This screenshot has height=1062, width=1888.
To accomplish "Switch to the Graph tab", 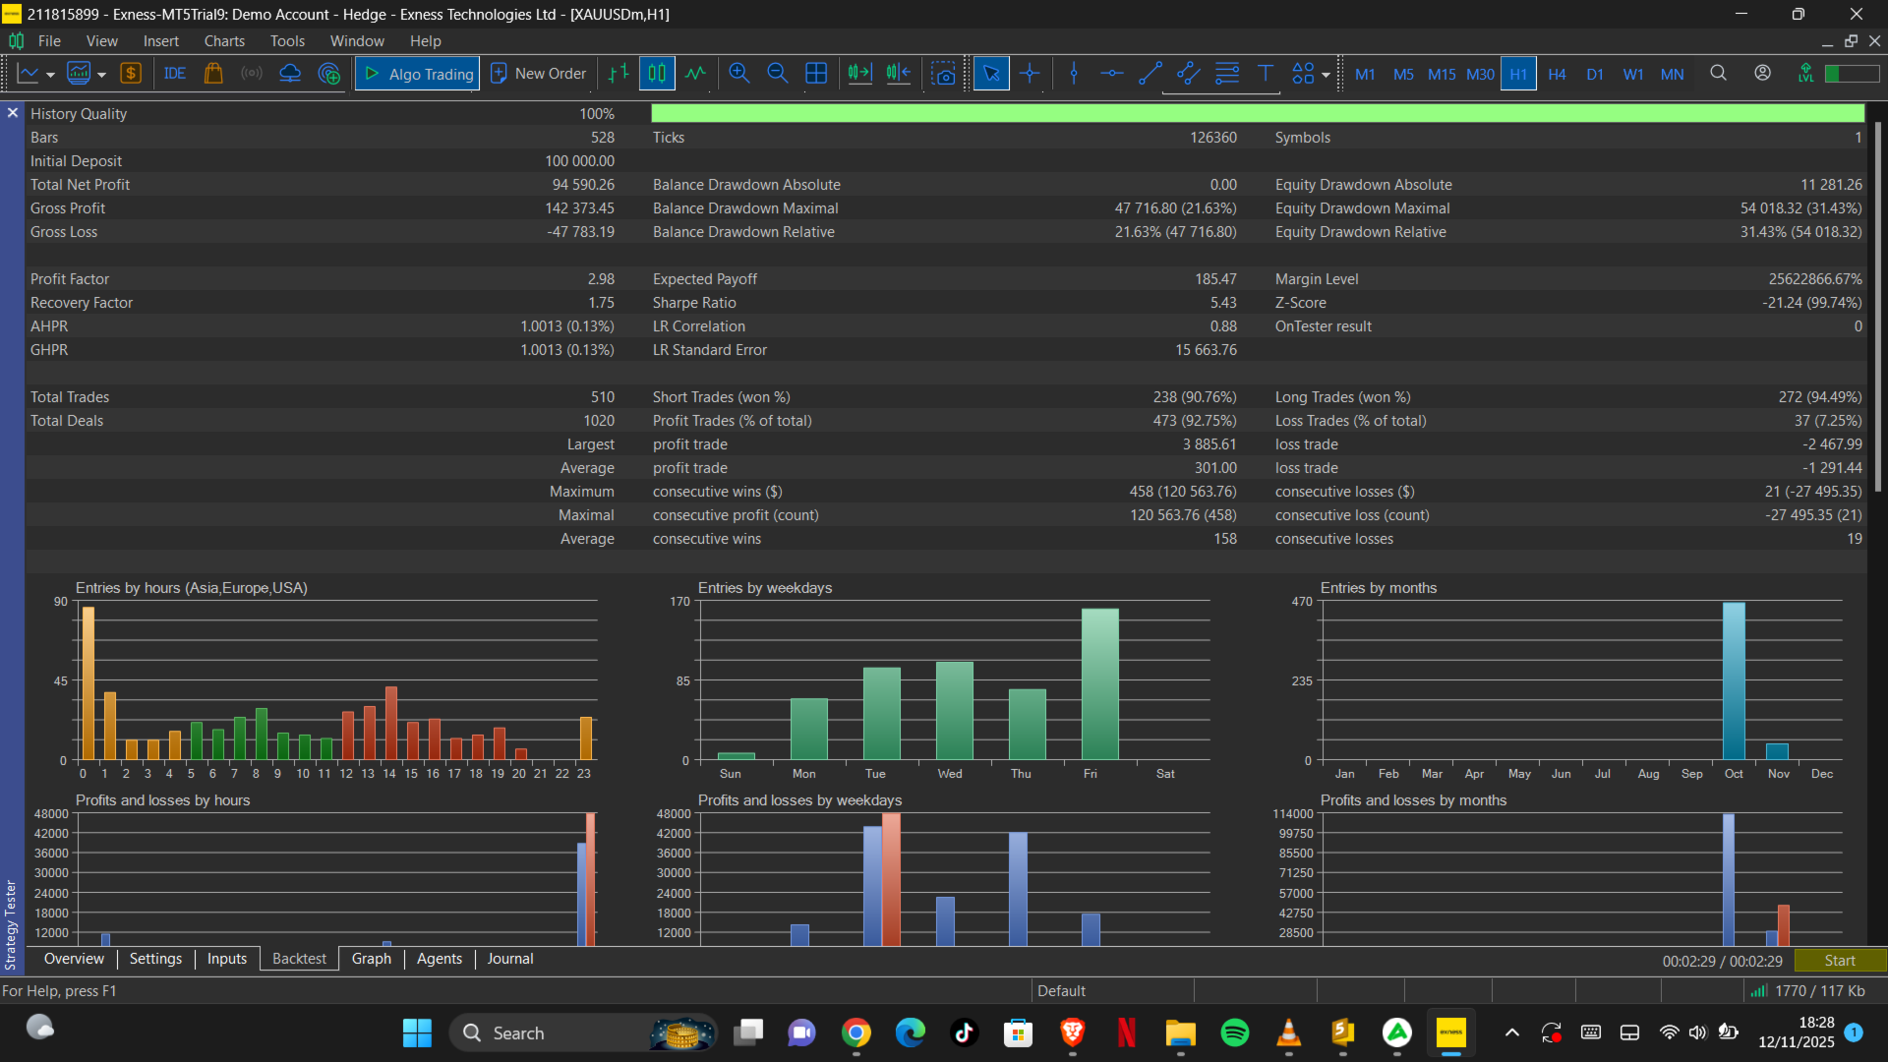I will [371, 959].
